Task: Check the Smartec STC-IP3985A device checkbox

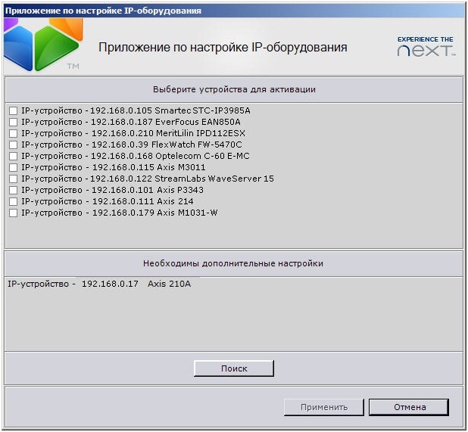Action: (13, 110)
